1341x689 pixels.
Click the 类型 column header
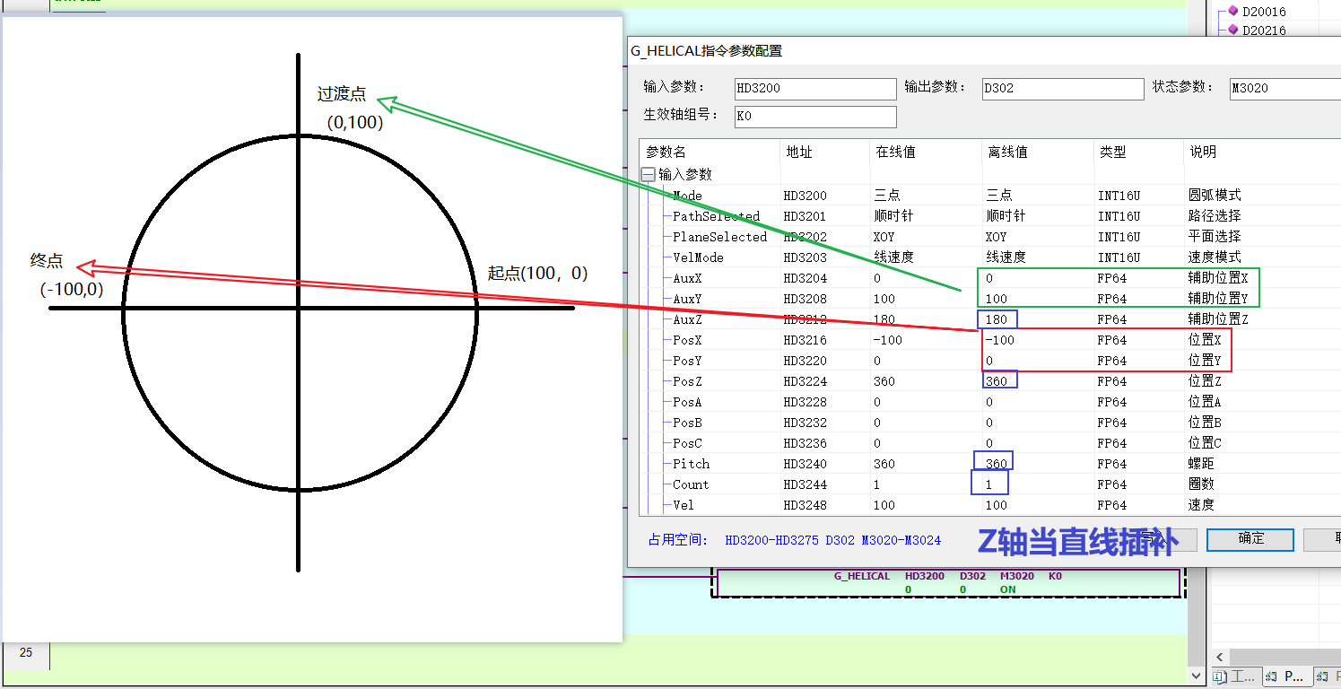[1112, 152]
